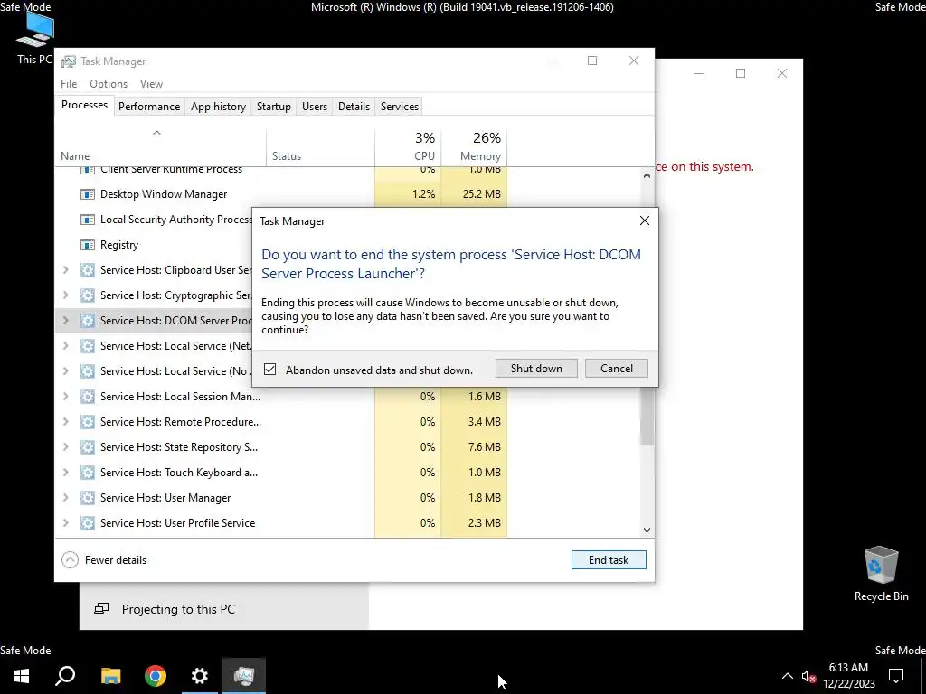Click Local Security Authority Process icon
926x694 pixels.
pos(88,220)
